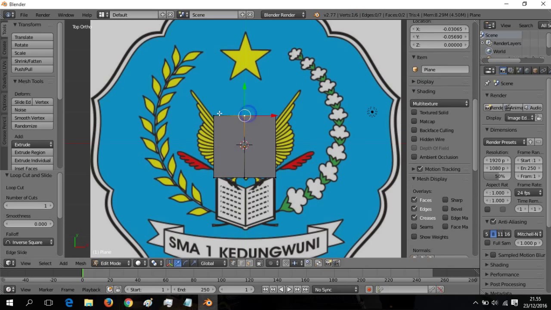Image resolution: width=551 pixels, height=310 pixels.
Task: Toggle the Anti-Aliasing checkbox
Action: pos(493,222)
